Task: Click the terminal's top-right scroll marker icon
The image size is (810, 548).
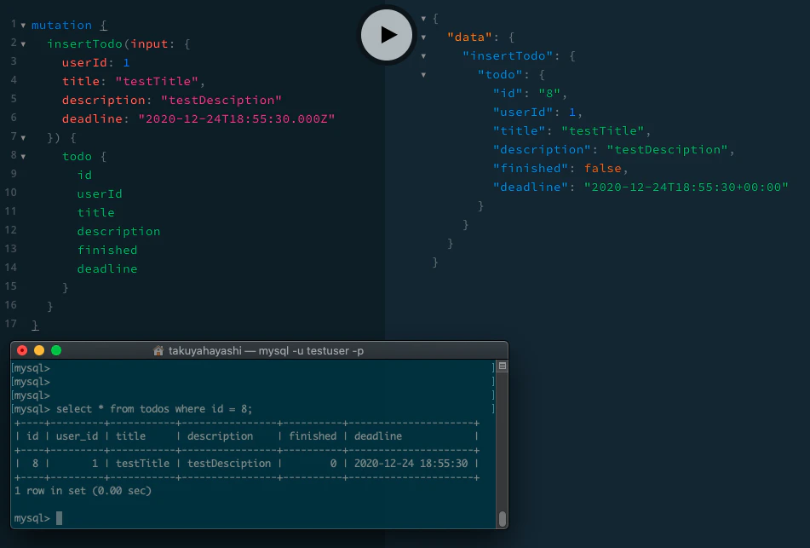Action: click(503, 366)
